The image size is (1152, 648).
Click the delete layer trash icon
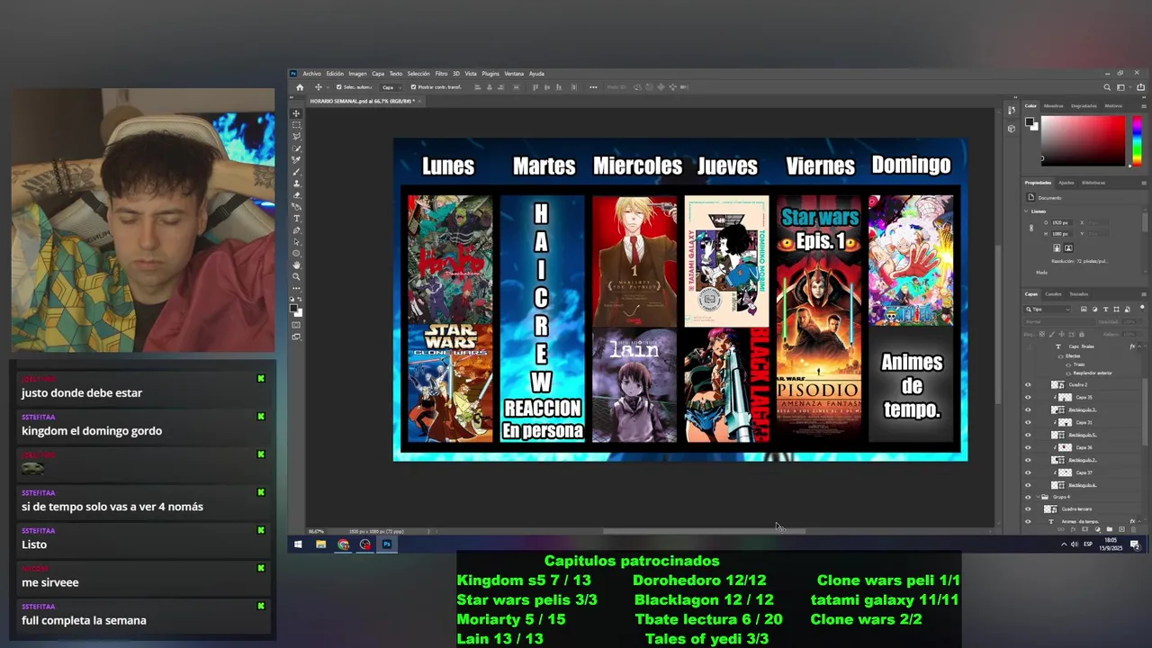(1133, 529)
